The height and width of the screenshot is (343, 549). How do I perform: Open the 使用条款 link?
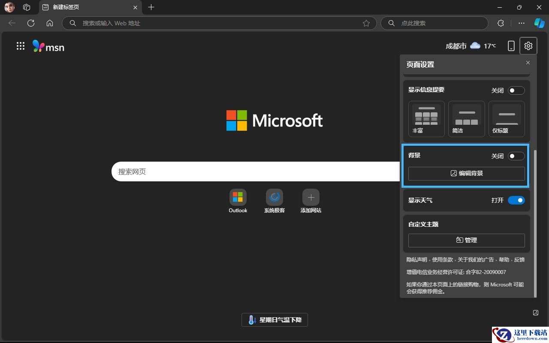443,259
